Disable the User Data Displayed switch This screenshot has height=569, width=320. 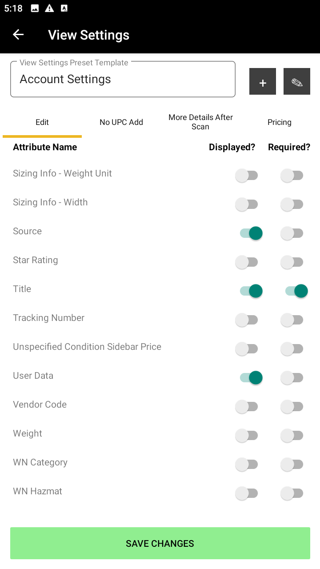(251, 377)
